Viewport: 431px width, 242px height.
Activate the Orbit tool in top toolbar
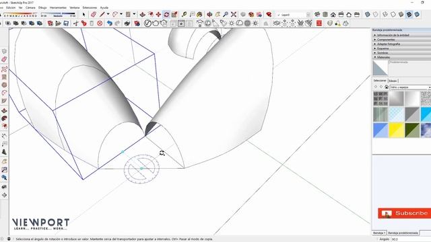click(209, 15)
